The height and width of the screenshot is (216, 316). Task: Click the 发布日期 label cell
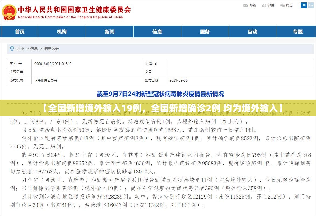coord(155,80)
